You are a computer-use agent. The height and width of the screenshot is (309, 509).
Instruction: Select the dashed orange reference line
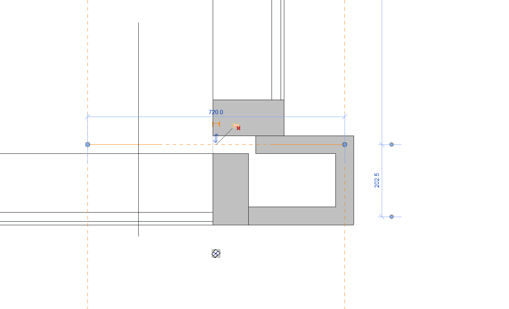182,144
